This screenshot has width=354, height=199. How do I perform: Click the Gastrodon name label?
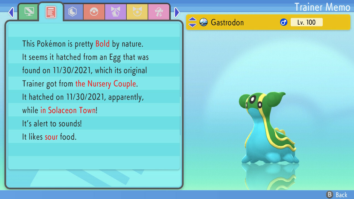tap(227, 22)
